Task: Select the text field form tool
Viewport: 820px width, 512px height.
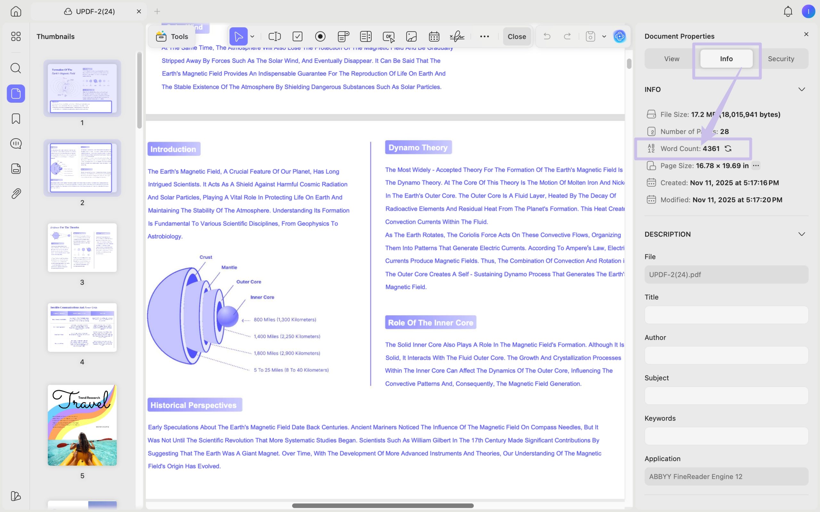Action: click(x=275, y=36)
